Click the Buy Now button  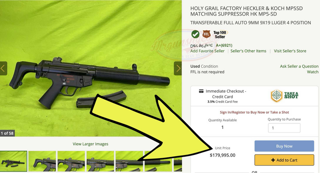(284, 146)
